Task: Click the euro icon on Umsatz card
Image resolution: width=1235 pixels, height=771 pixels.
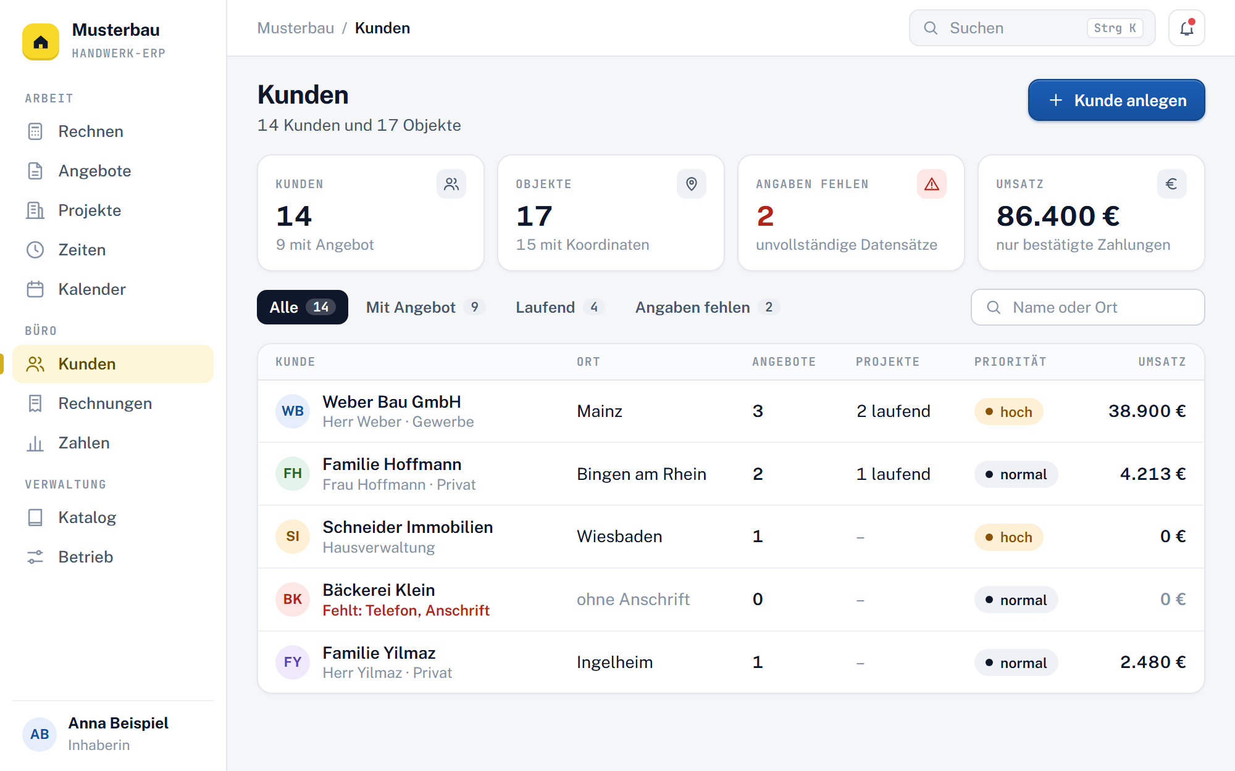Action: pyautogui.click(x=1171, y=184)
